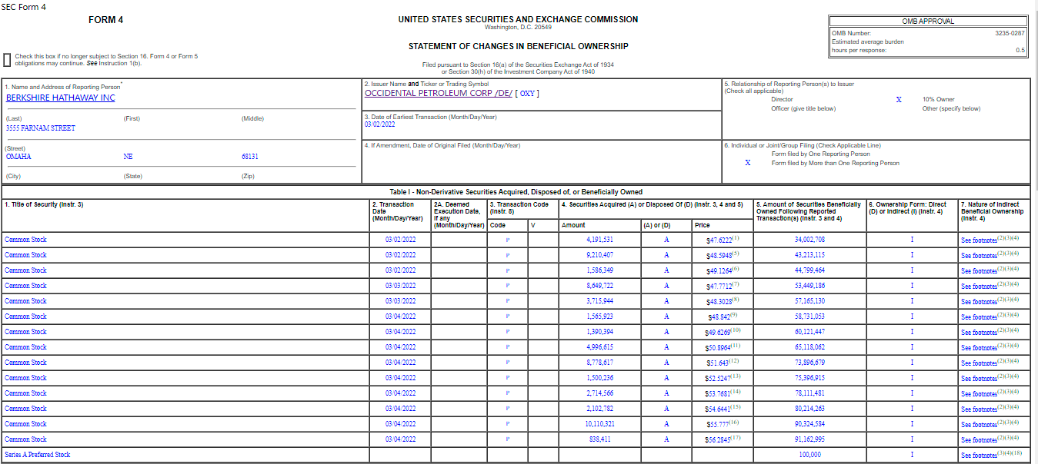The height and width of the screenshot is (464, 1038).
Task: Click the X for More than One Reporting Person
Action: pyautogui.click(x=747, y=163)
